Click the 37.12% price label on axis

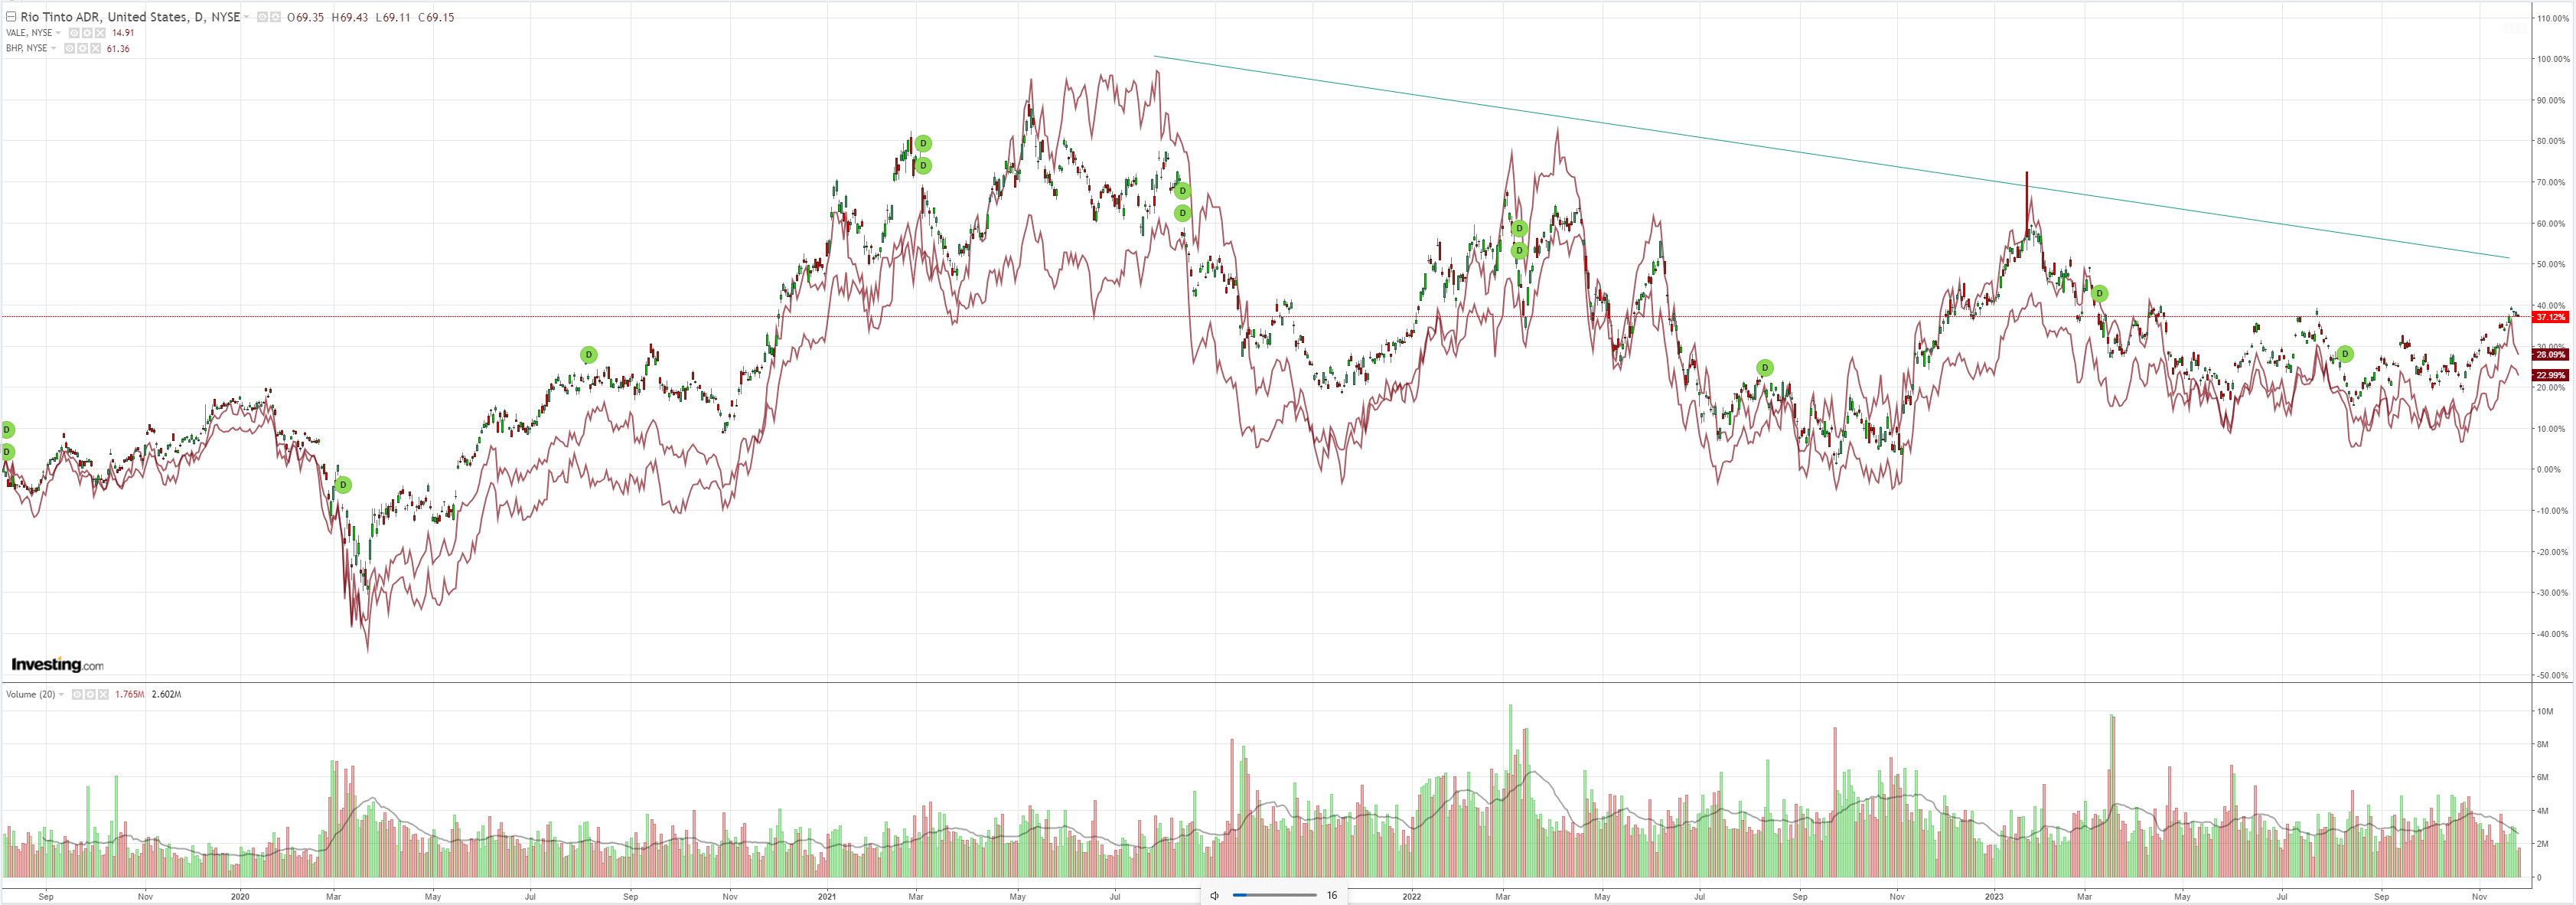click(2549, 317)
